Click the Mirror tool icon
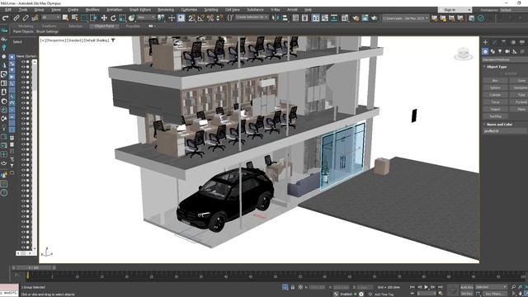 [276, 18]
